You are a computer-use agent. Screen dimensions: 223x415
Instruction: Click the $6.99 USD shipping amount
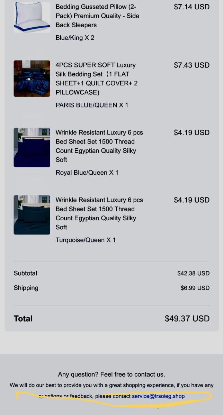tap(195, 288)
